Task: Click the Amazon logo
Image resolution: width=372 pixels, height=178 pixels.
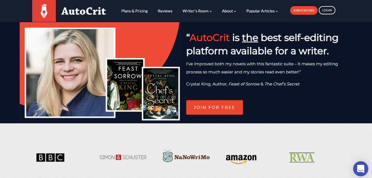Action: (241, 159)
